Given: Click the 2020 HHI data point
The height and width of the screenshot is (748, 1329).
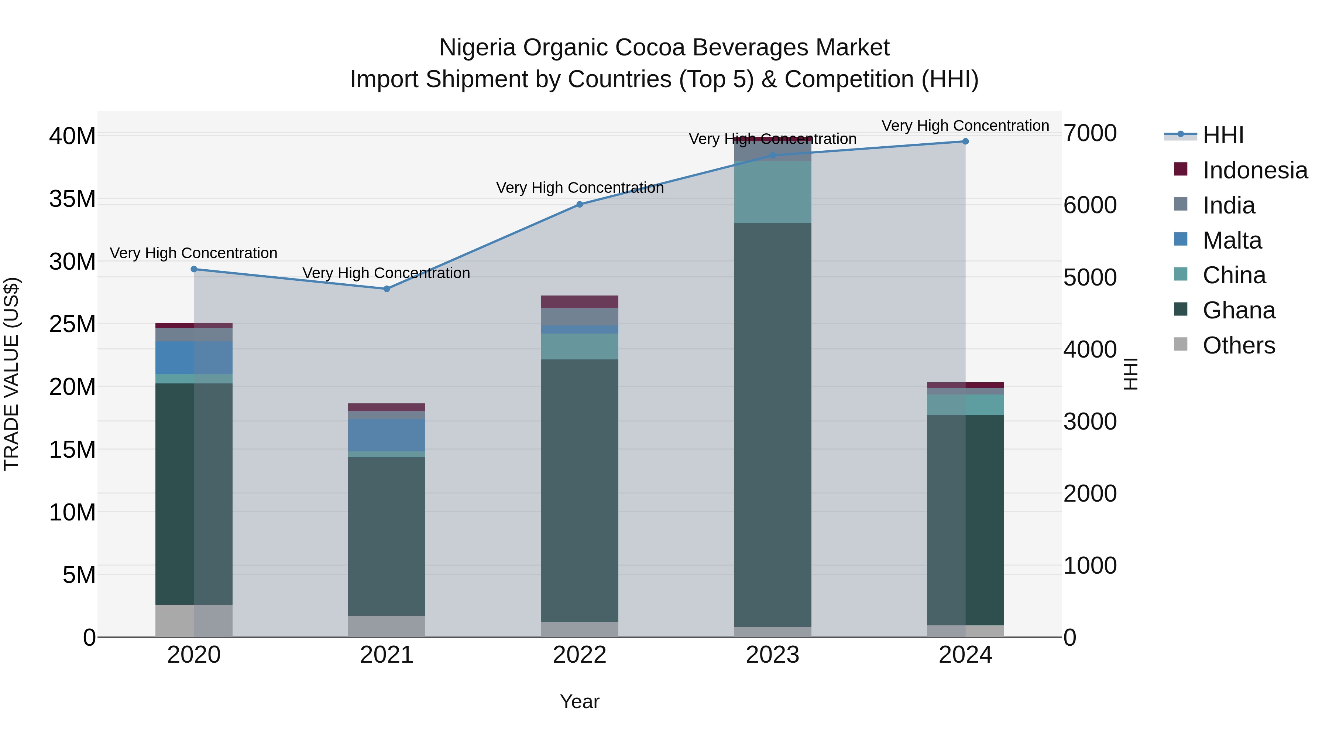Looking at the screenshot, I should (194, 269).
